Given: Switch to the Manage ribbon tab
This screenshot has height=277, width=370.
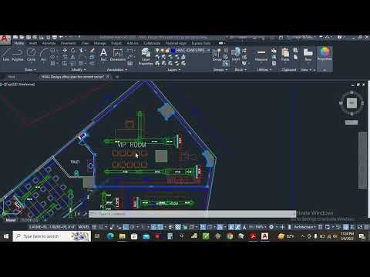Looking at the screenshot, I should pos(99,43).
